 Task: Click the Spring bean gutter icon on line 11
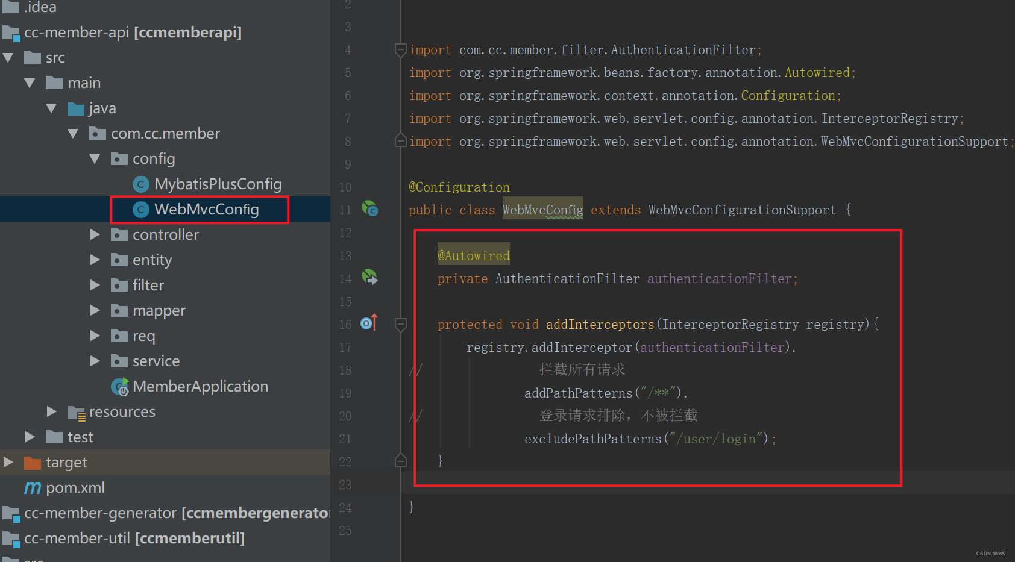tap(369, 209)
